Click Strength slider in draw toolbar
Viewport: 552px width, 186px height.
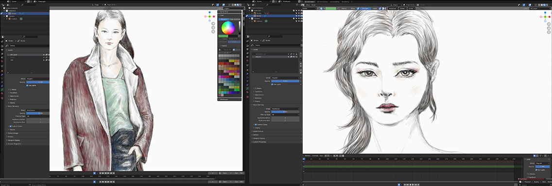(x=369, y=8)
